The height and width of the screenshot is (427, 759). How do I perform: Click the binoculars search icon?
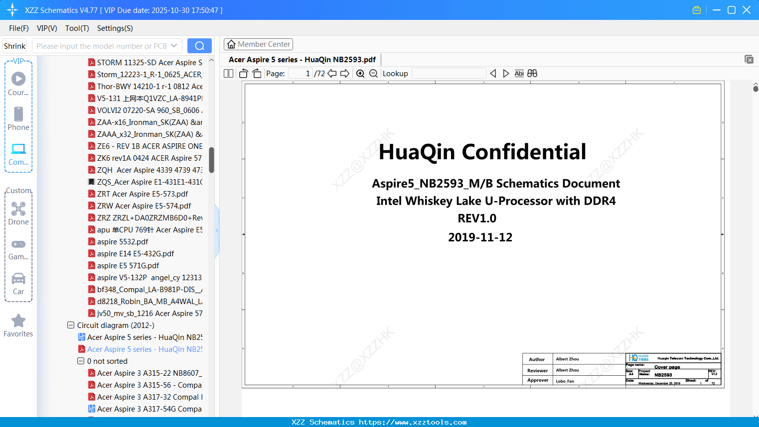532,74
